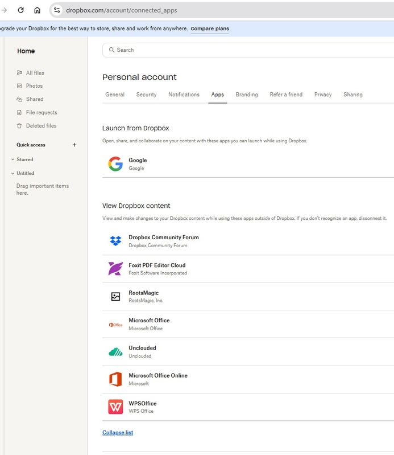The width and height of the screenshot is (394, 455).
Task: Click the Microsoft Office Online icon
Action: coord(115,379)
